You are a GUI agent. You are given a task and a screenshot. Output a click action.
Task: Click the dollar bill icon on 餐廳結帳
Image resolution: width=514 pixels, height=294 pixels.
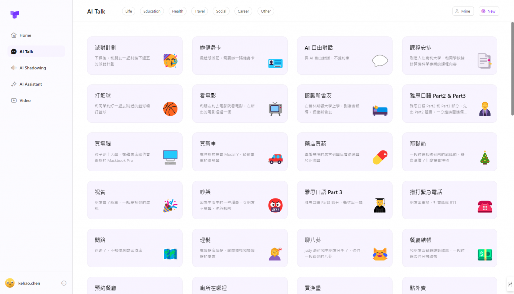485,255
